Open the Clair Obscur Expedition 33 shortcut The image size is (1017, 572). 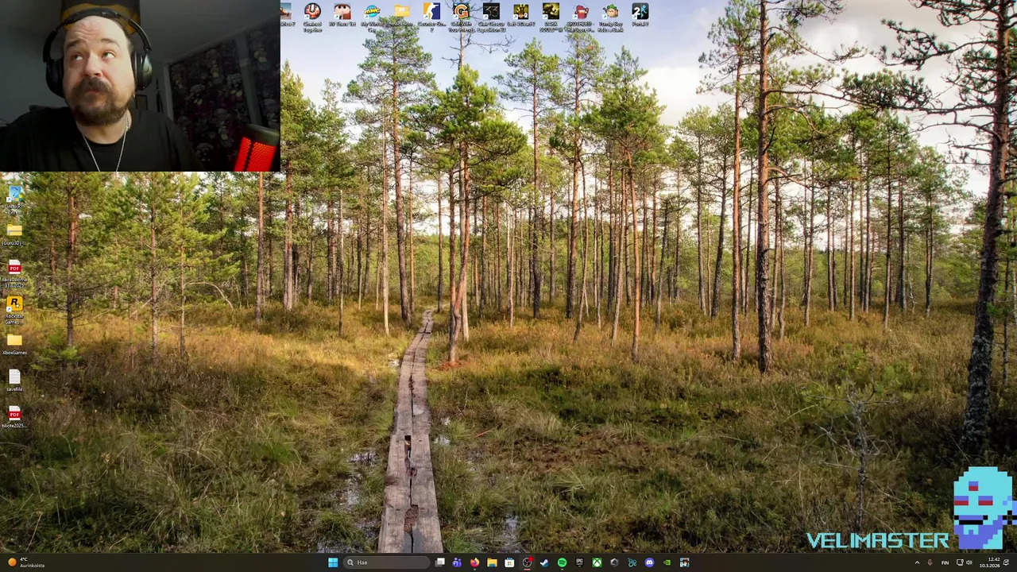[491, 16]
